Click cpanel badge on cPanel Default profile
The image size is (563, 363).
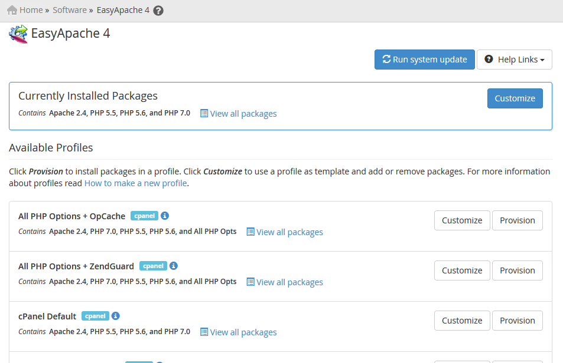pos(95,316)
